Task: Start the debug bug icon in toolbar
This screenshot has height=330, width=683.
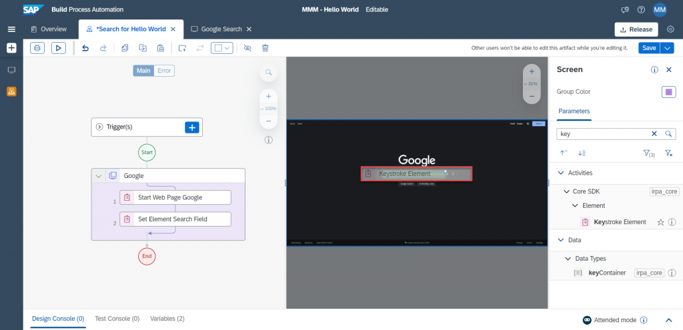Action: click(37, 48)
